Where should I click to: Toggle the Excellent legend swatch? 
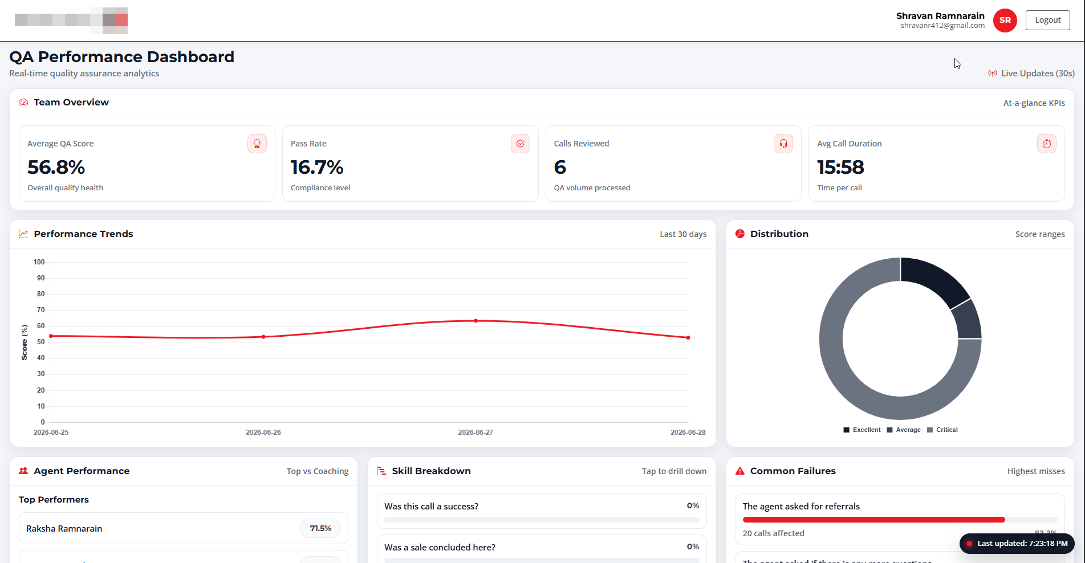(x=847, y=430)
